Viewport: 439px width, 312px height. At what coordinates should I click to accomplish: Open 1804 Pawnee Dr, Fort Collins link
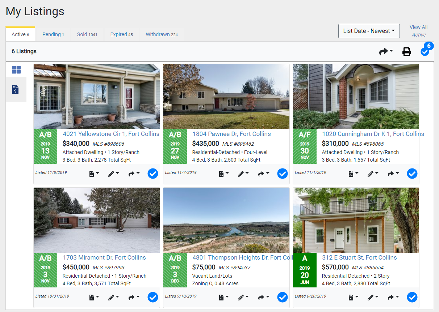coord(231,134)
